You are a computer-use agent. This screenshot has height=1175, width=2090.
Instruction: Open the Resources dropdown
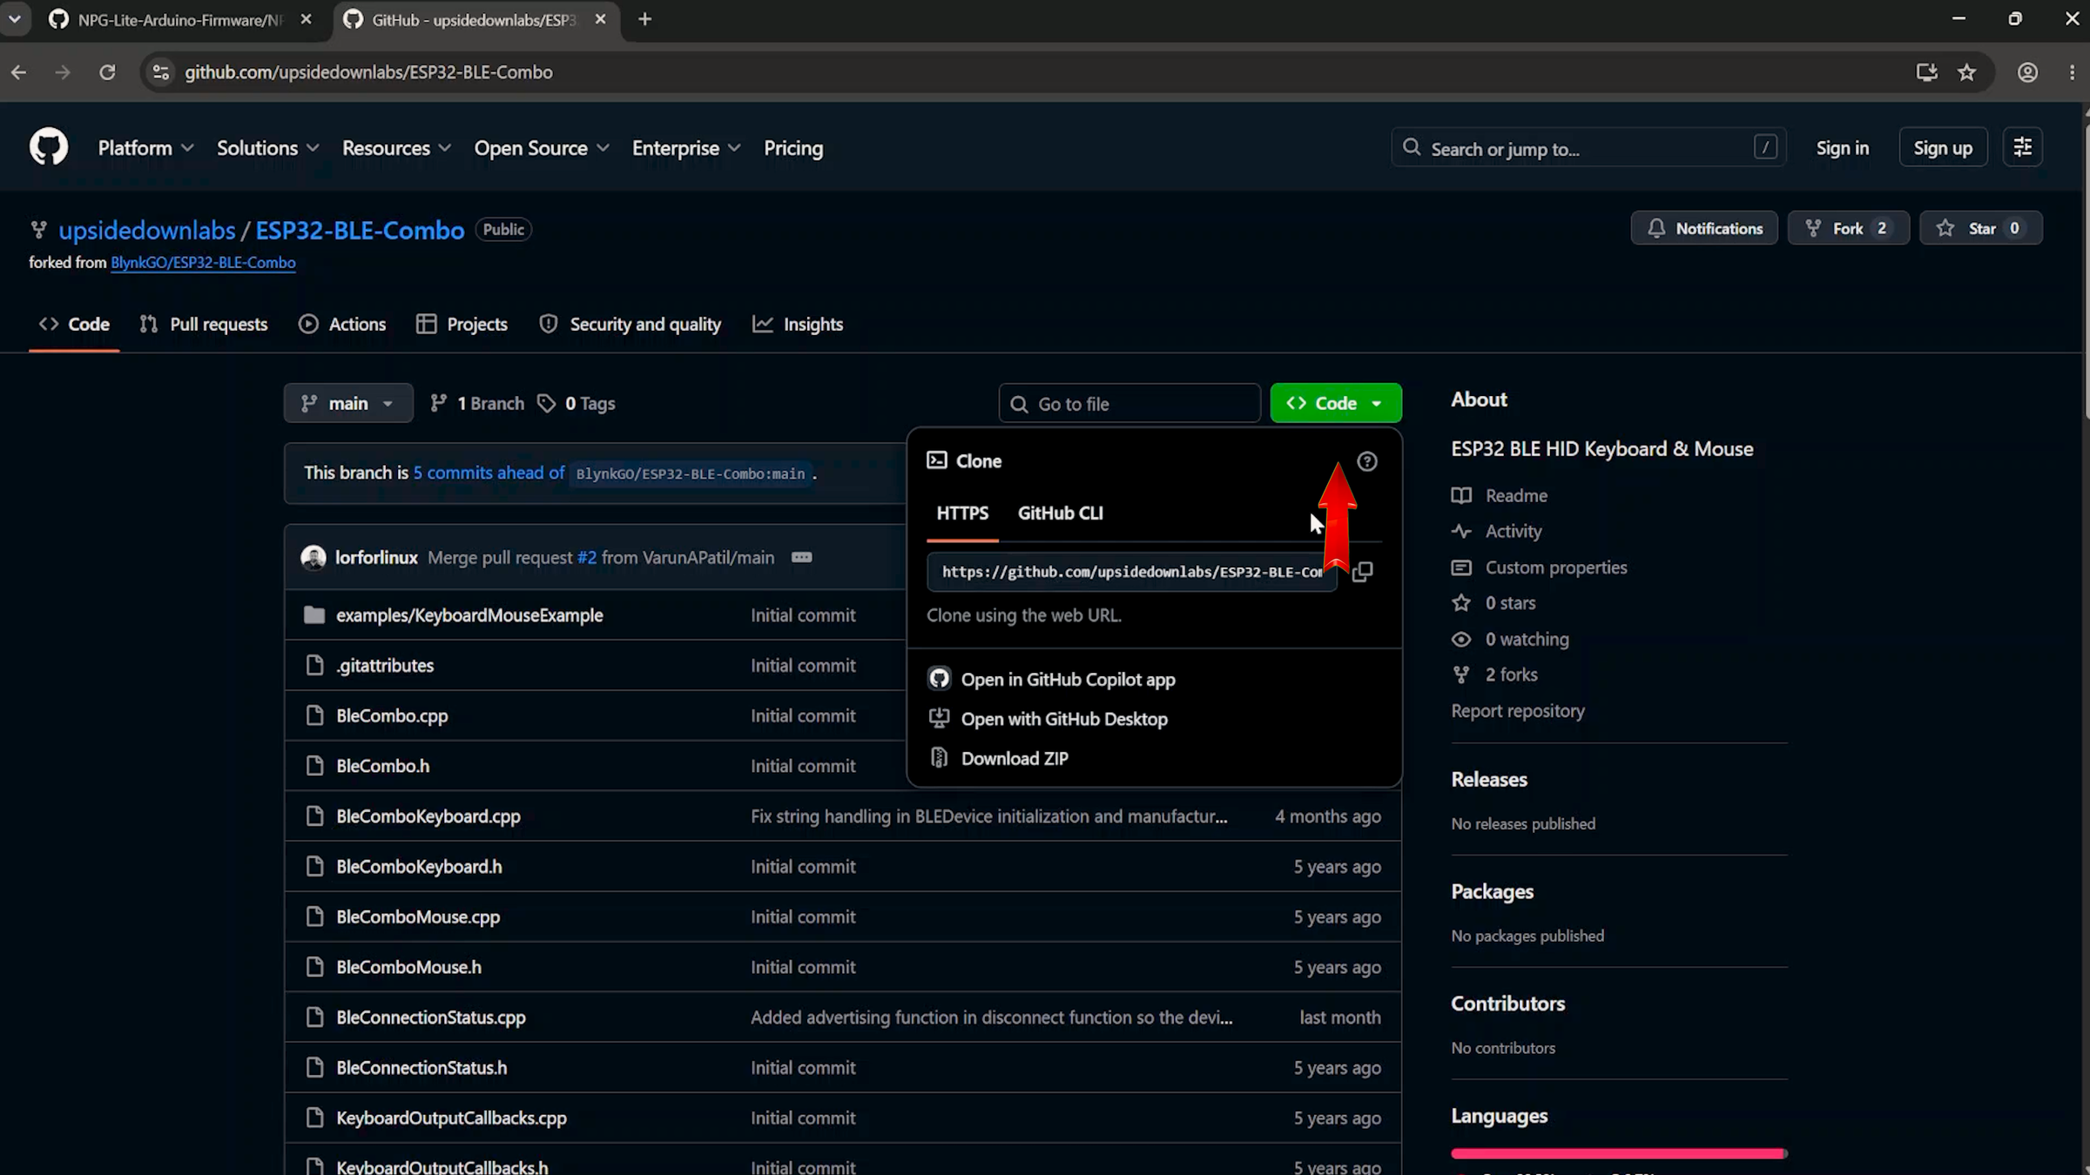tap(396, 148)
